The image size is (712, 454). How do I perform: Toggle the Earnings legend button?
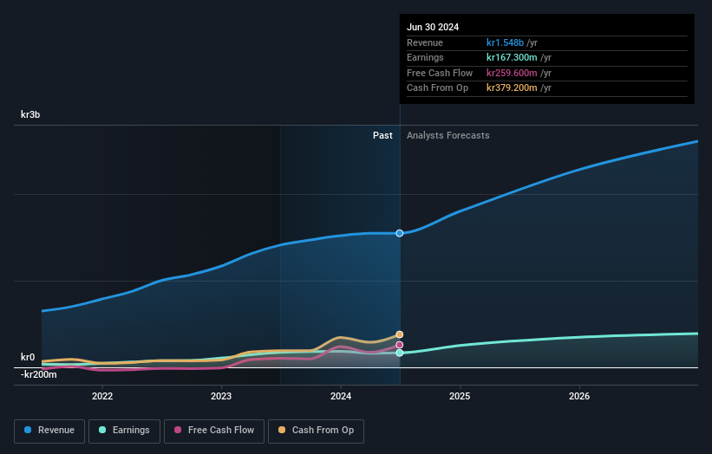[x=124, y=431]
